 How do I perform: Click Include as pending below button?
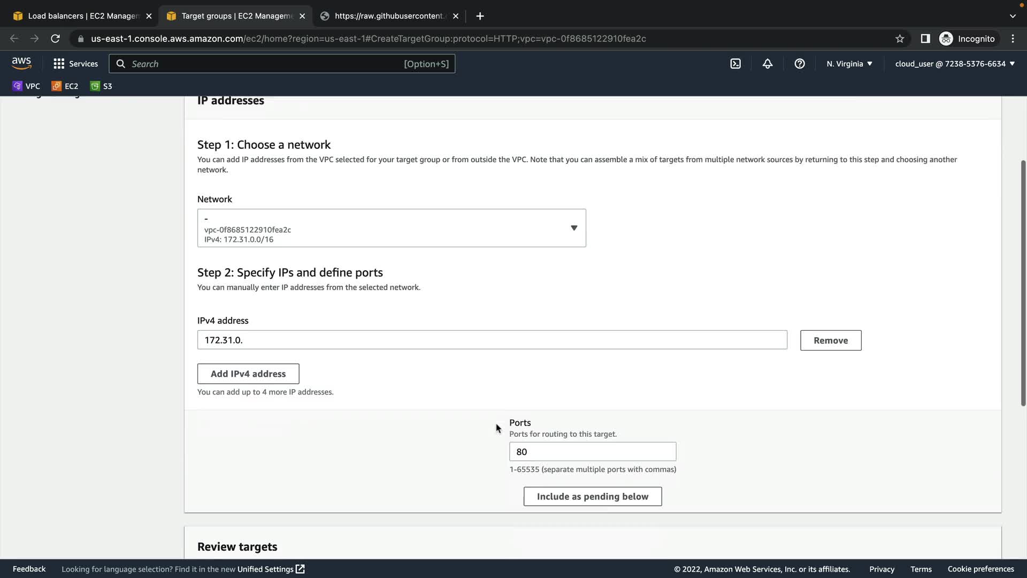(x=592, y=496)
